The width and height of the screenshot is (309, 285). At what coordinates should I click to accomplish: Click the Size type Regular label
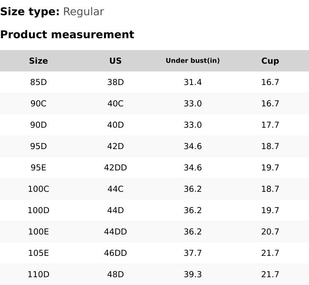52,11
